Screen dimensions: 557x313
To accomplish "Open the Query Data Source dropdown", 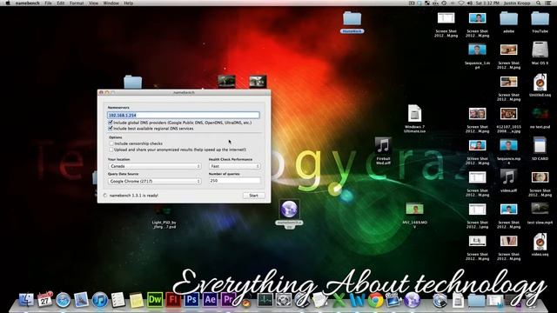I will [155, 181].
